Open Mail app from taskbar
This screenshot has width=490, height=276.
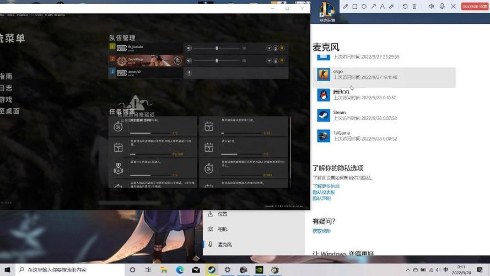pos(196,270)
